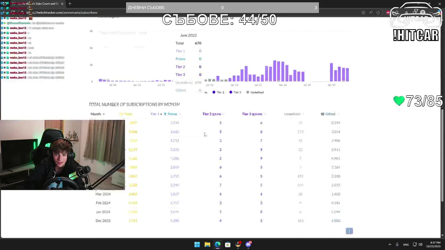The height and width of the screenshot is (250, 445).
Task: Click the microphone tray icon
Action: (x=397, y=244)
